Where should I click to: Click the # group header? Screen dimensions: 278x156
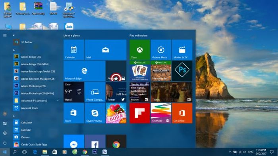pyautogui.click(x=14, y=35)
